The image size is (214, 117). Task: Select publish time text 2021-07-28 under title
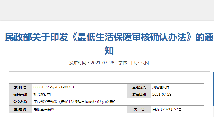(102, 63)
